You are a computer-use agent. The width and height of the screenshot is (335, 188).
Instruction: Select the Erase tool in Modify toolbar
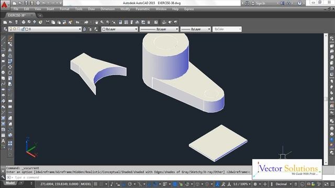click(x=10, y=38)
